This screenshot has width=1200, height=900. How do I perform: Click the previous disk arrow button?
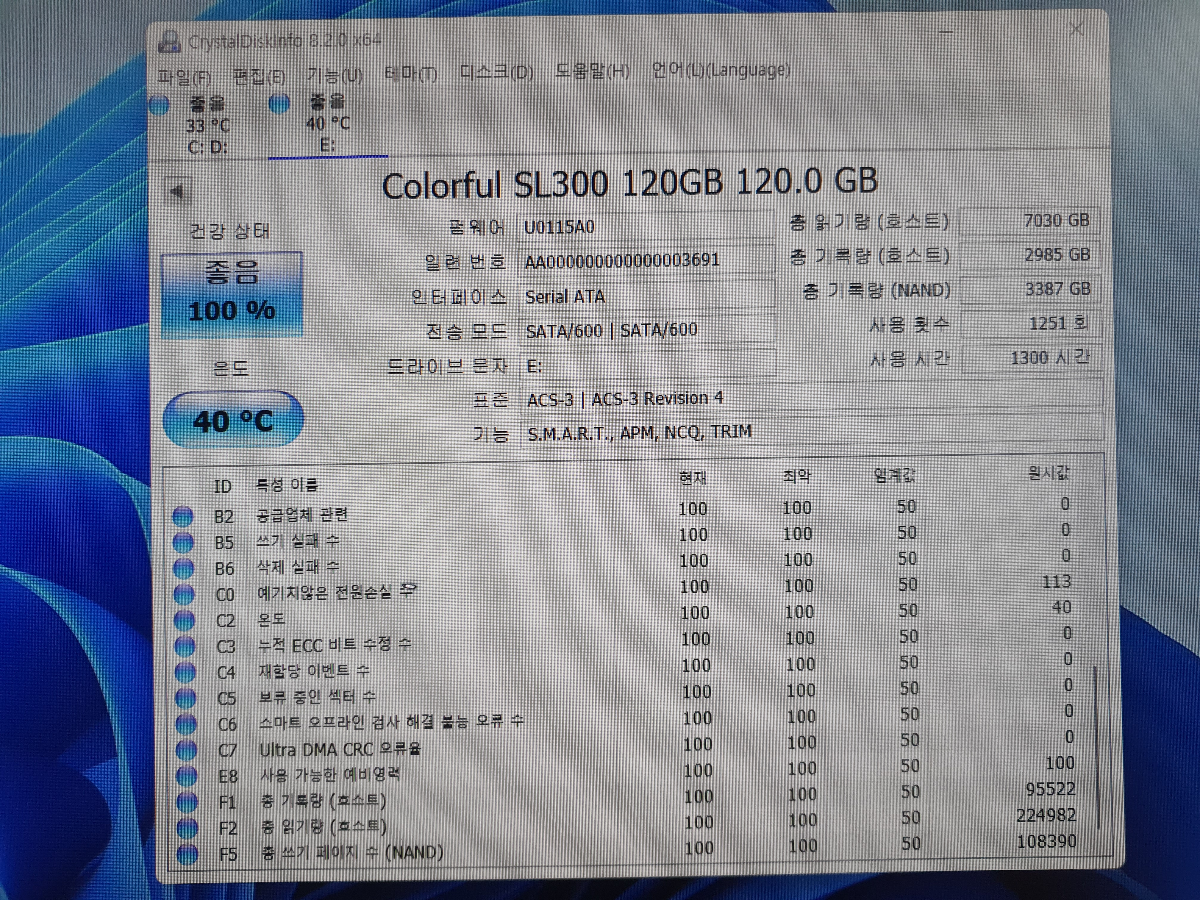pyautogui.click(x=177, y=191)
